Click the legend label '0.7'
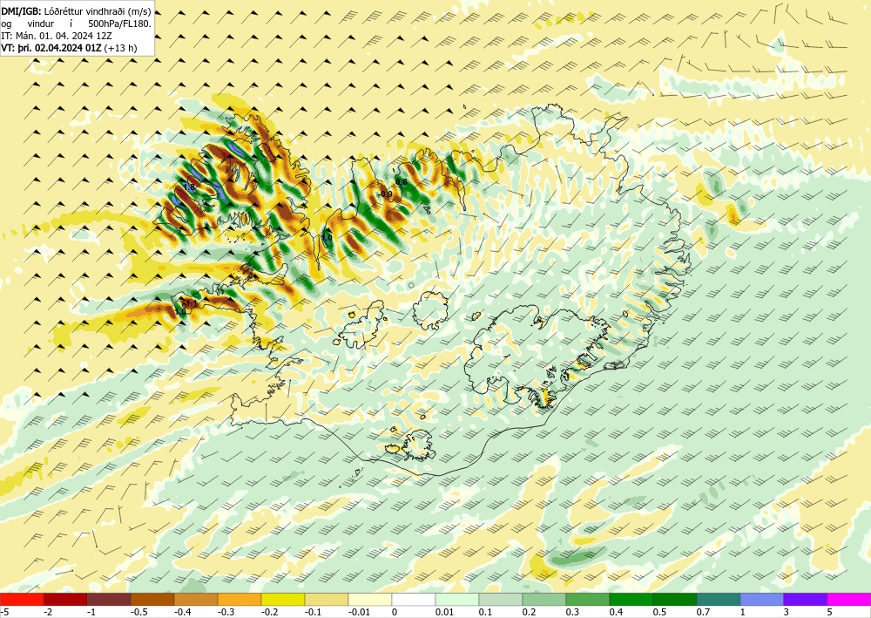This screenshot has width=871, height=618. pyautogui.click(x=703, y=612)
